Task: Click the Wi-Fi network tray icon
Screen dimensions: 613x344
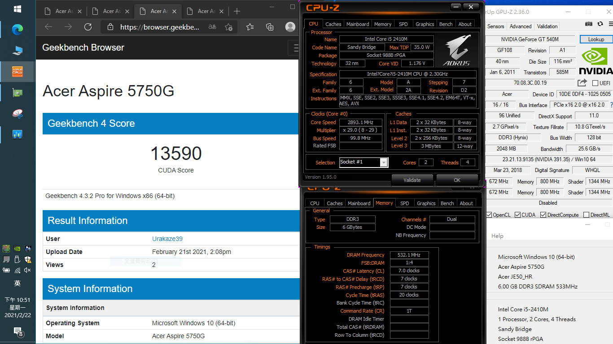Action: pos(17,270)
